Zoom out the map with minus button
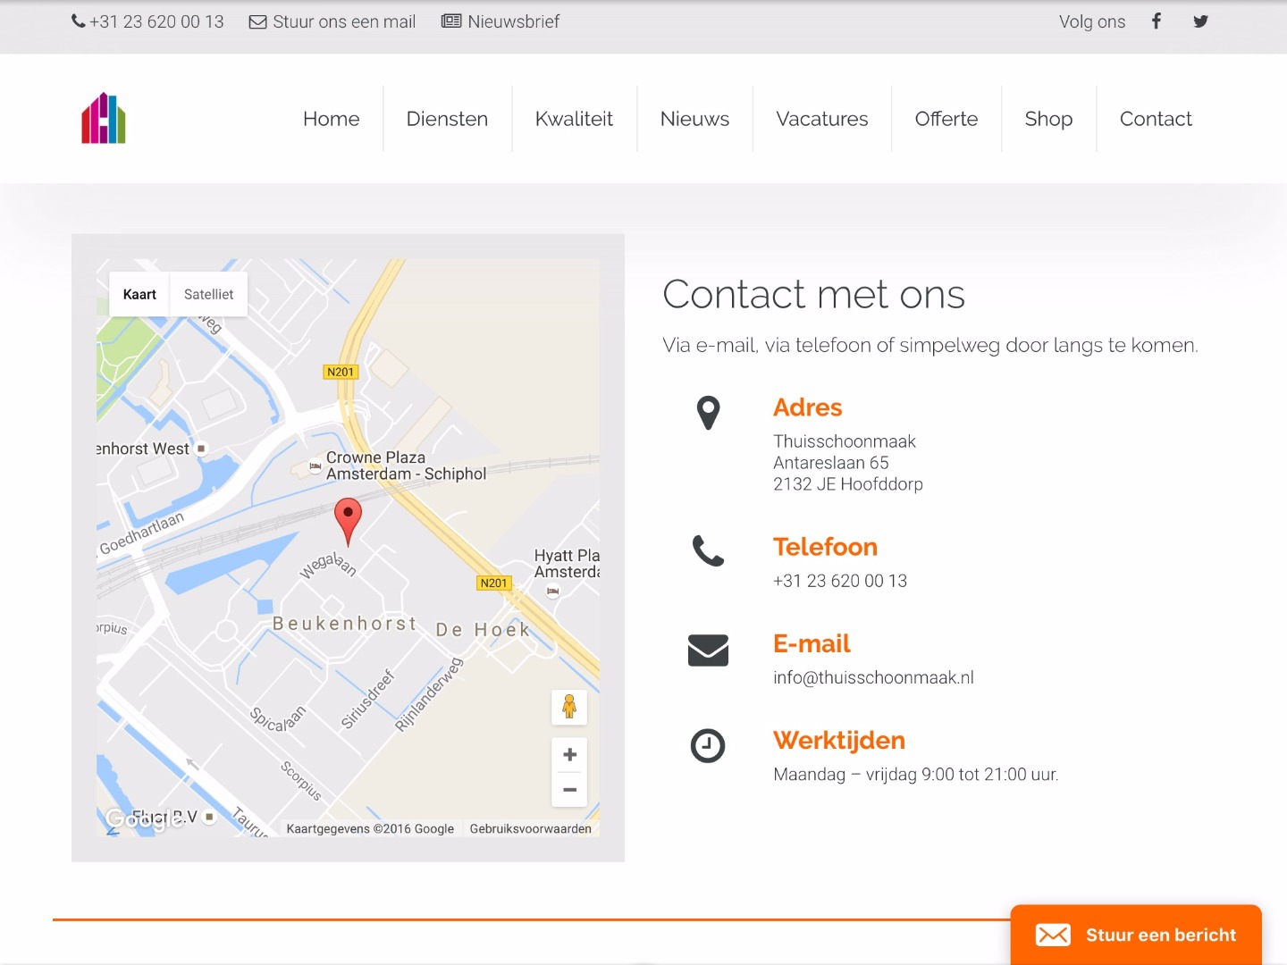The width and height of the screenshot is (1287, 965). click(569, 790)
